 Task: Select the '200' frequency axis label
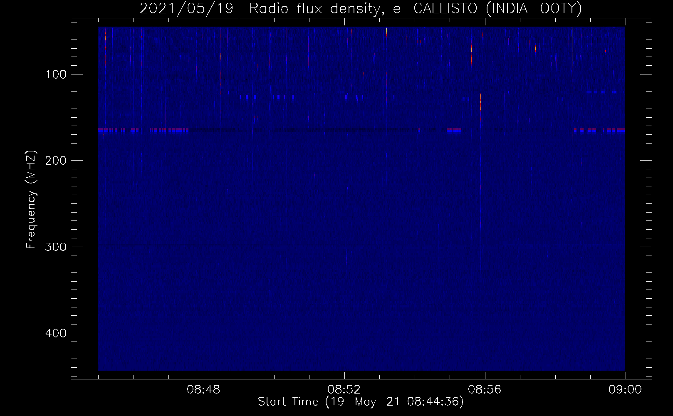(56, 161)
